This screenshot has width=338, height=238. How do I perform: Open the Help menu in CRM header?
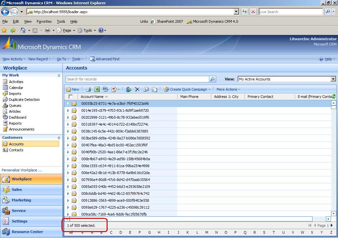[x=327, y=59]
